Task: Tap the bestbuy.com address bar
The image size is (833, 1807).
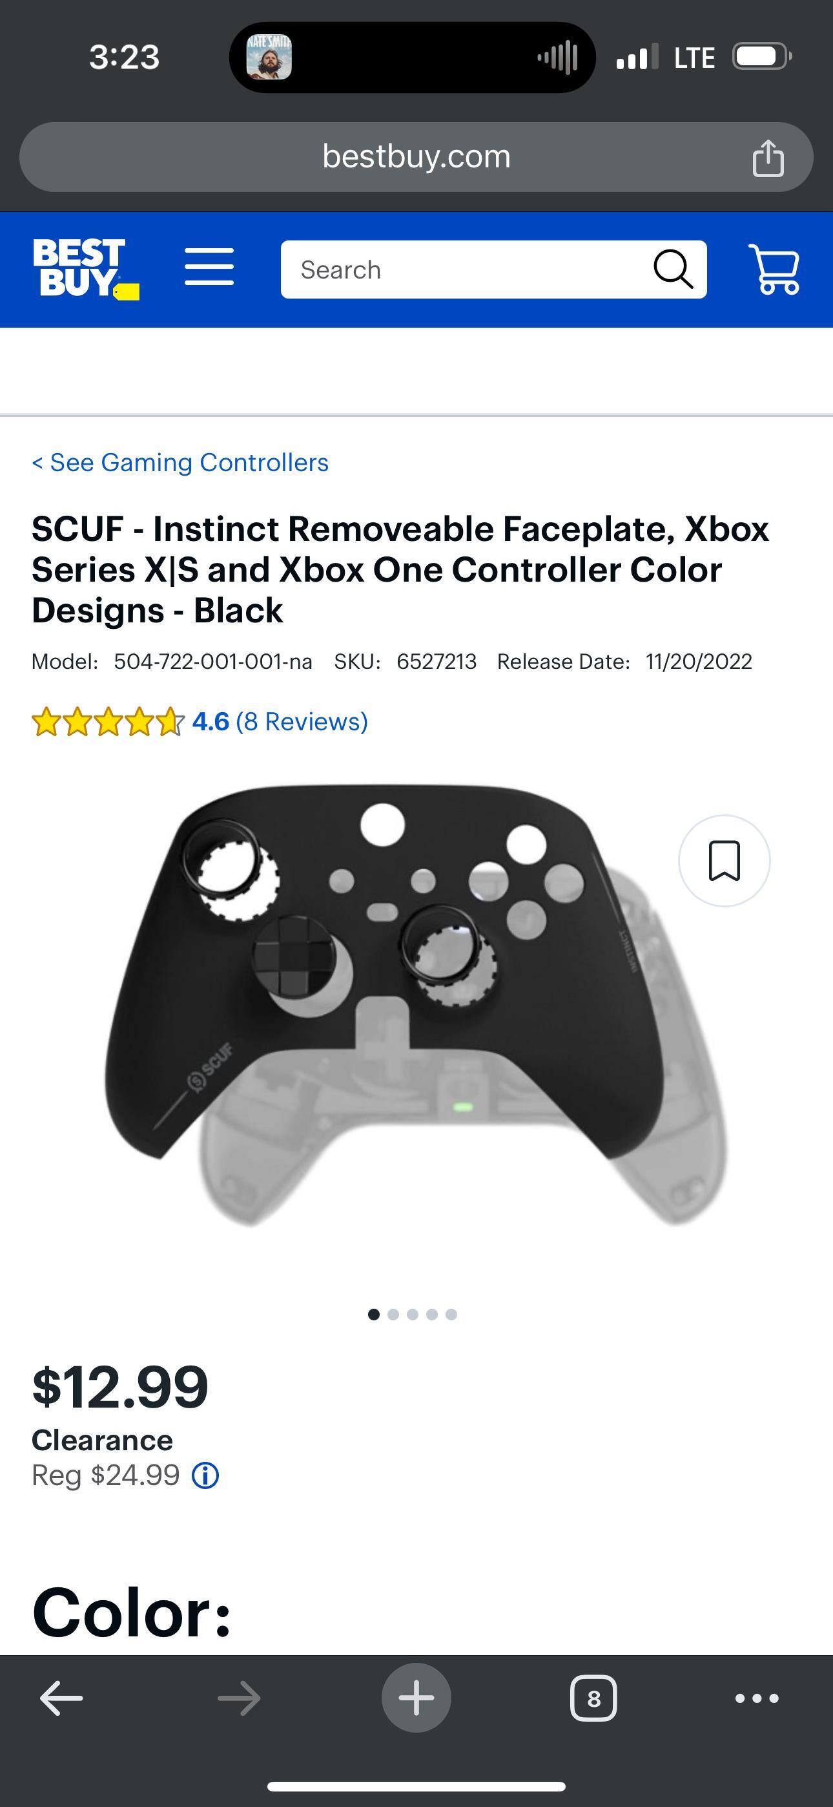Action: click(416, 157)
